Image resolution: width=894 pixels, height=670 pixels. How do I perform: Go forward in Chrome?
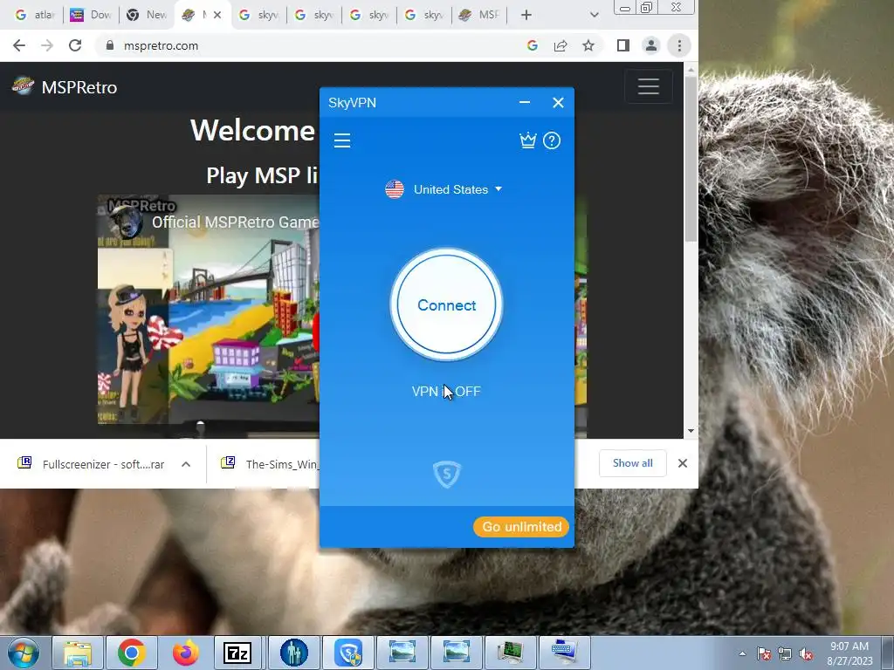pyautogui.click(x=47, y=45)
